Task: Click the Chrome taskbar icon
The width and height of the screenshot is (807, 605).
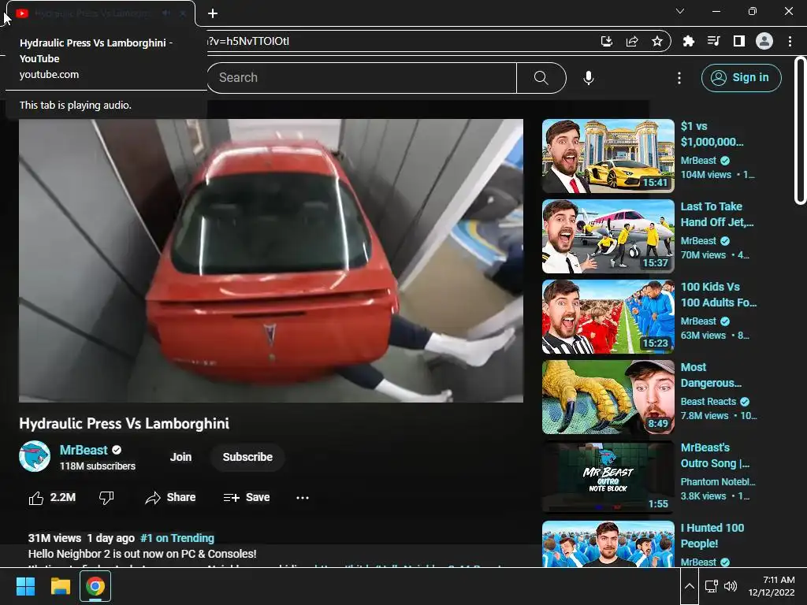Action: coord(95,586)
